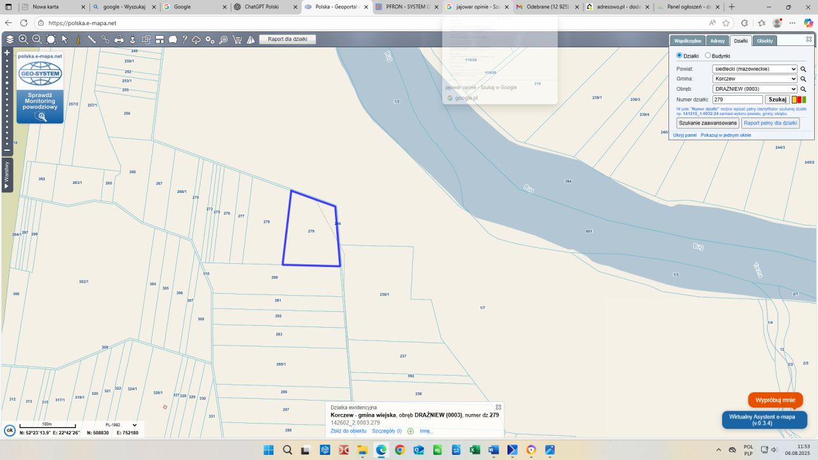Open the settings gears icon

click(210, 40)
